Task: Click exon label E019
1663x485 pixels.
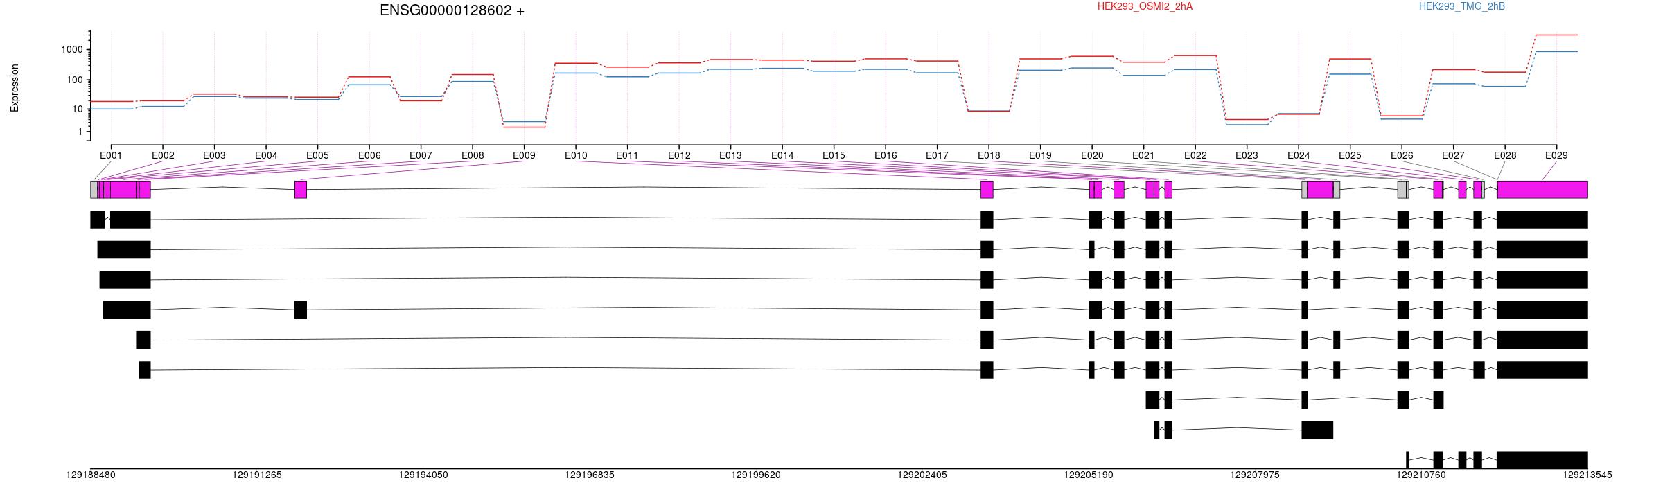Action: point(1040,155)
